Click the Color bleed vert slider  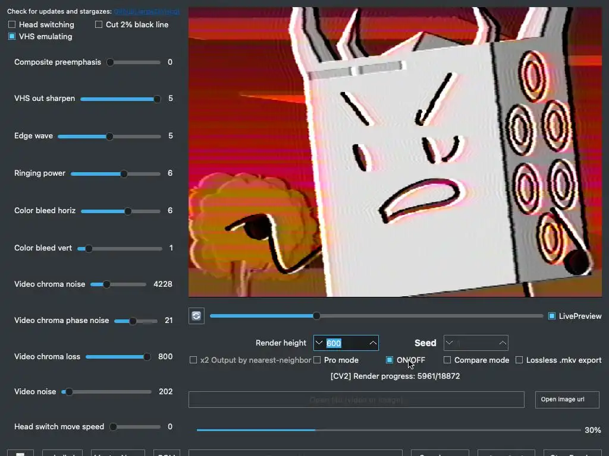click(x=120, y=249)
